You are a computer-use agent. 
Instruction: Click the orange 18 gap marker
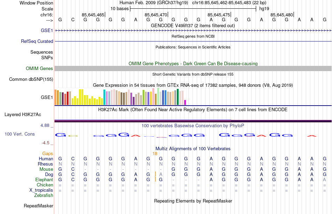pyautogui.click(x=155, y=154)
